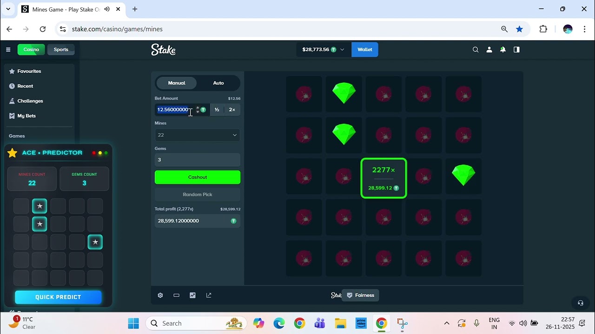Screen dimensions: 595x334
Task: Open browser extensions puzzle icon
Action: point(543,29)
